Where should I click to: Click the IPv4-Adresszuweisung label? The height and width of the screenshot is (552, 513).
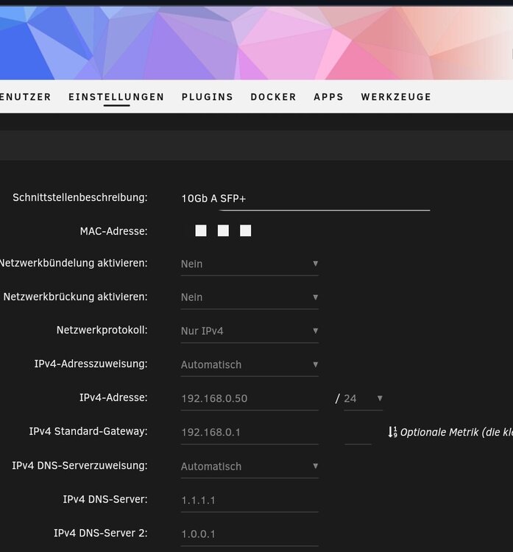91,364
